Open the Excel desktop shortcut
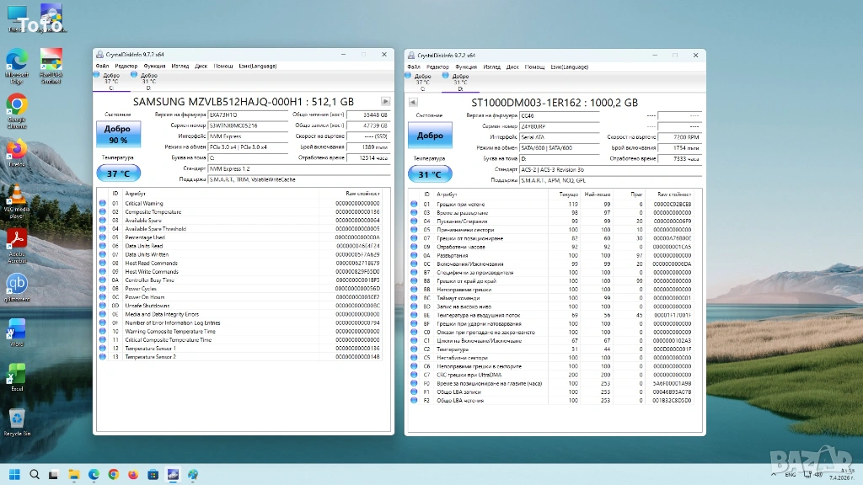 click(16, 374)
